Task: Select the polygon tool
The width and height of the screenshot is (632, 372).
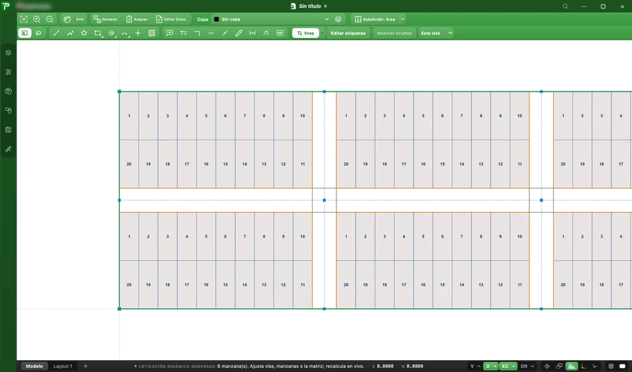Action: (84, 33)
